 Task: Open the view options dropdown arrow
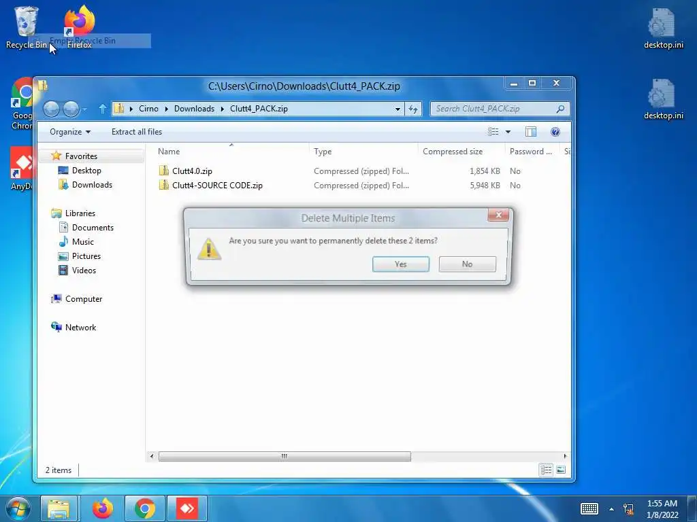(x=508, y=132)
